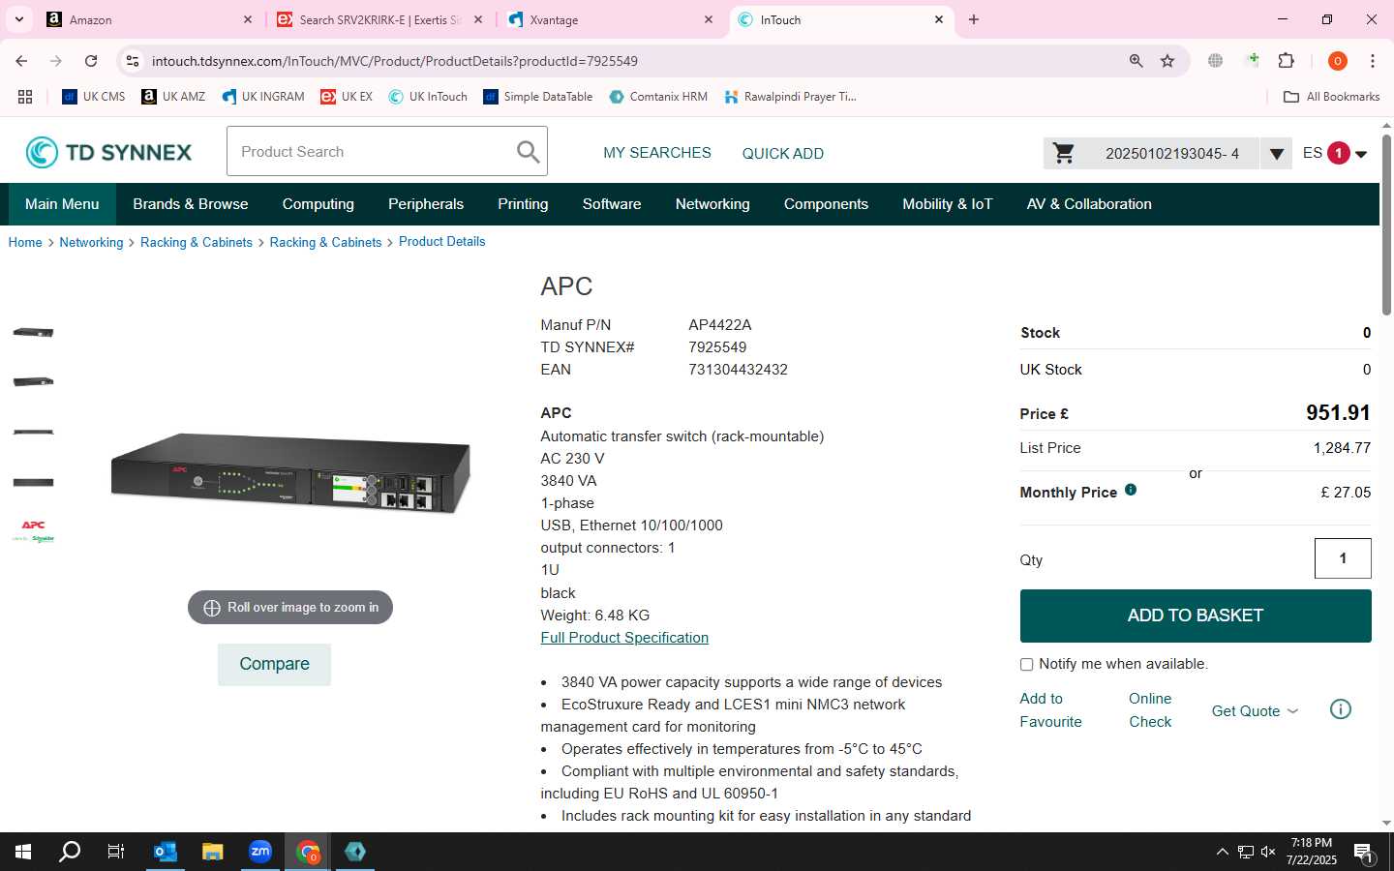Viewport: 1394px width, 871px height.
Task: Go to Home breadcrumb
Action: 25,242
